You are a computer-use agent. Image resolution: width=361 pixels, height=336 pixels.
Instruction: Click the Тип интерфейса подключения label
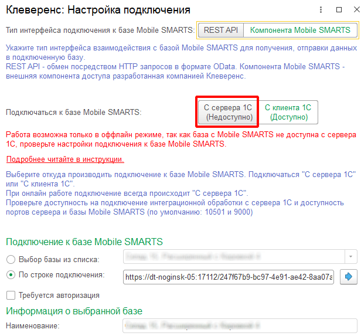click(100, 30)
